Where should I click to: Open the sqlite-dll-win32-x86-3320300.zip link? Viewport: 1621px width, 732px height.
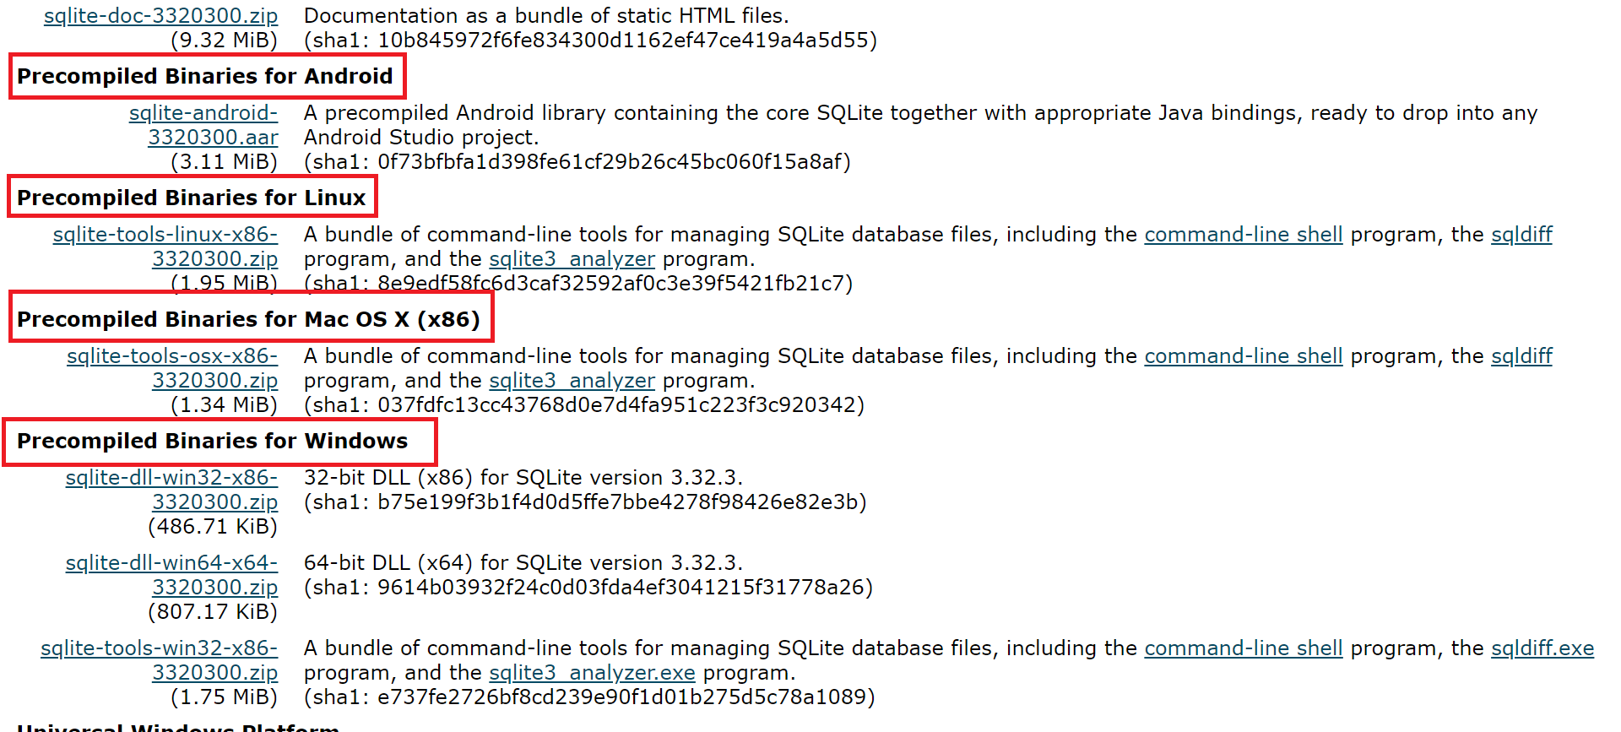pos(171,490)
